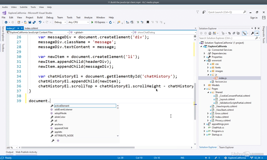Toggle Preview Selected Items button in Solution Explorer
The width and height of the screenshot is (267, 160).
click(257, 33)
